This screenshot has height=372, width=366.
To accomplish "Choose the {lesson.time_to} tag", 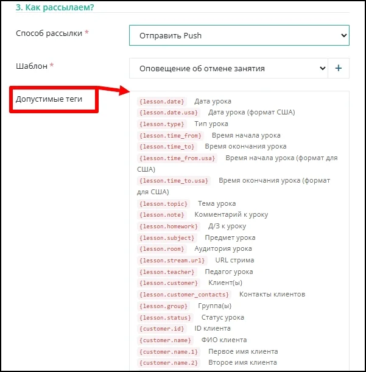I will pyautogui.click(x=167, y=147).
